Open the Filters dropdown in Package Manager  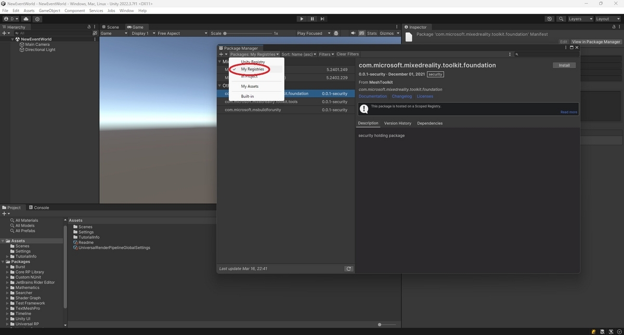click(326, 54)
